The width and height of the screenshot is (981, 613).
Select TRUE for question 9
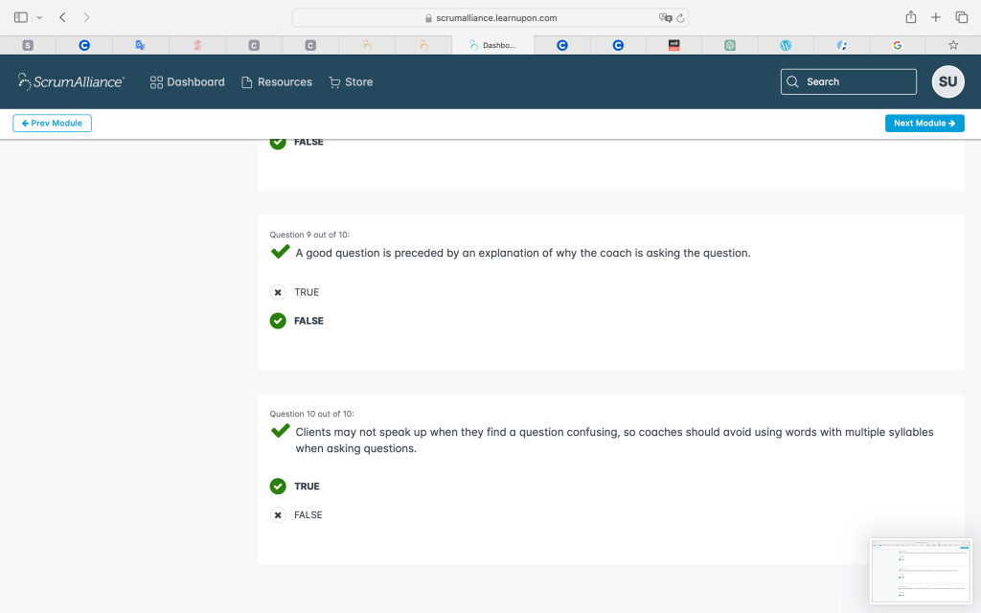click(279, 292)
